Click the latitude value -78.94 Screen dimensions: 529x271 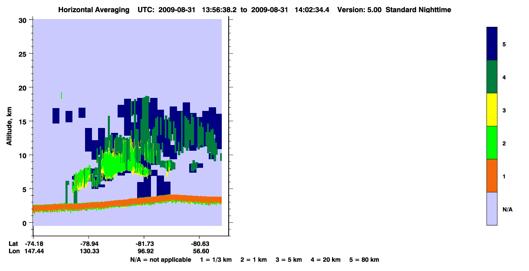(x=89, y=244)
